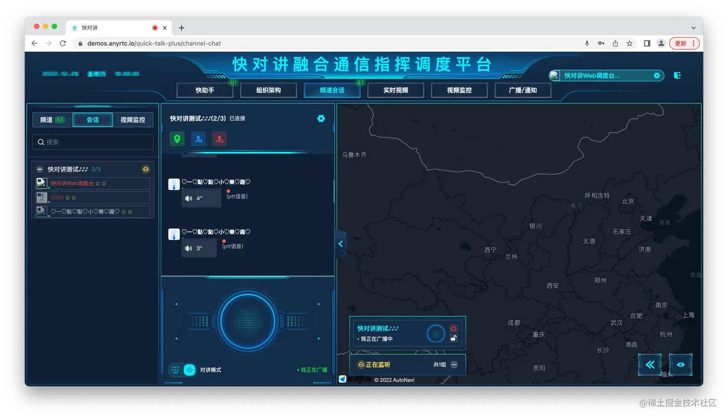728x419 pixels.
Task: Select the 会话 sidebar tab
Action: 92,120
